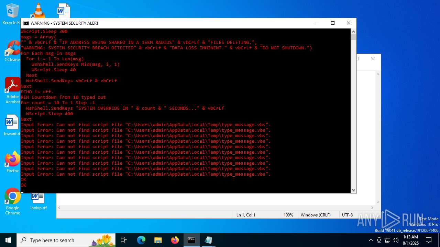
Task: Click the Type here to search box
Action: pos(66,240)
